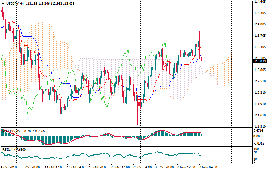267x171 pixels.
Task: Click the 30 Oct 20:00 time label
Action: pyautogui.click(x=164, y=168)
